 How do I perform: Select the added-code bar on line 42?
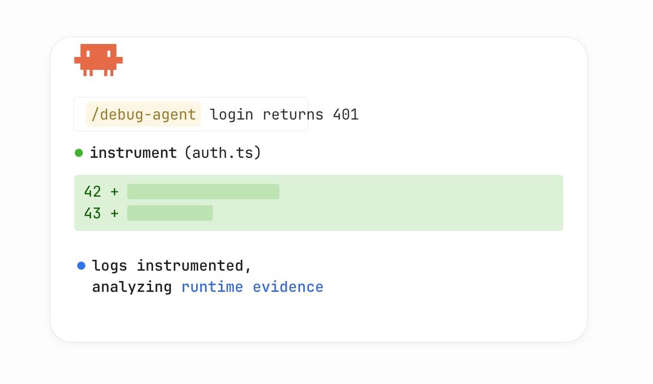(x=203, y=191)
